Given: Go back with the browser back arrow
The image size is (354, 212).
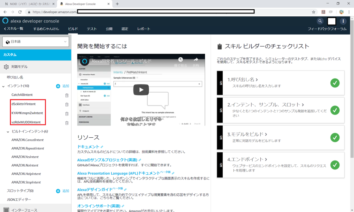Looking at the screenshot, I should (5, 12).
